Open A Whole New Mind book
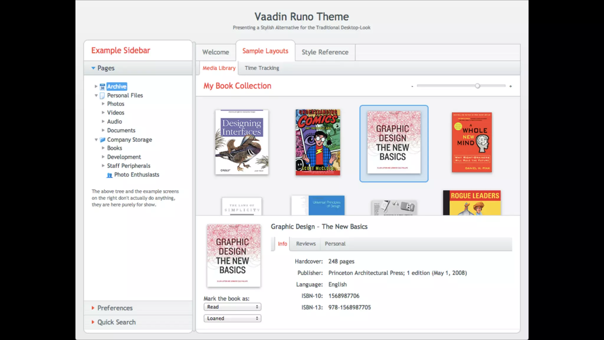The height and width of the screenshot is (340, 604). click(472, 142)
